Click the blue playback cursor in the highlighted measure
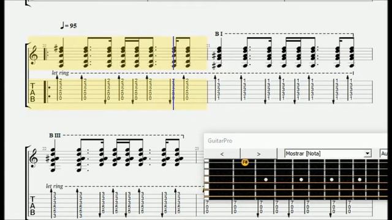This screenshot has height=220, width=392. tap(173, 73)
